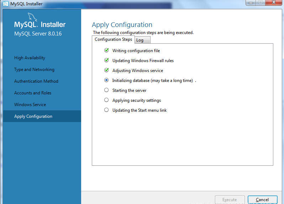The height and width of the screenshot is (204, 284).
Task: Cancel the configuration process
Action: [x=262, y=200]
